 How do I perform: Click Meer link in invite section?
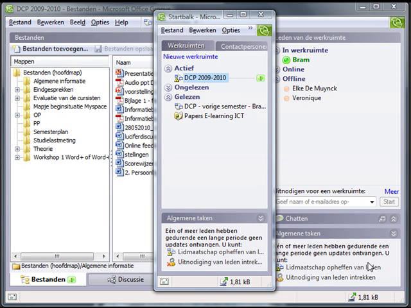point(392,191)
